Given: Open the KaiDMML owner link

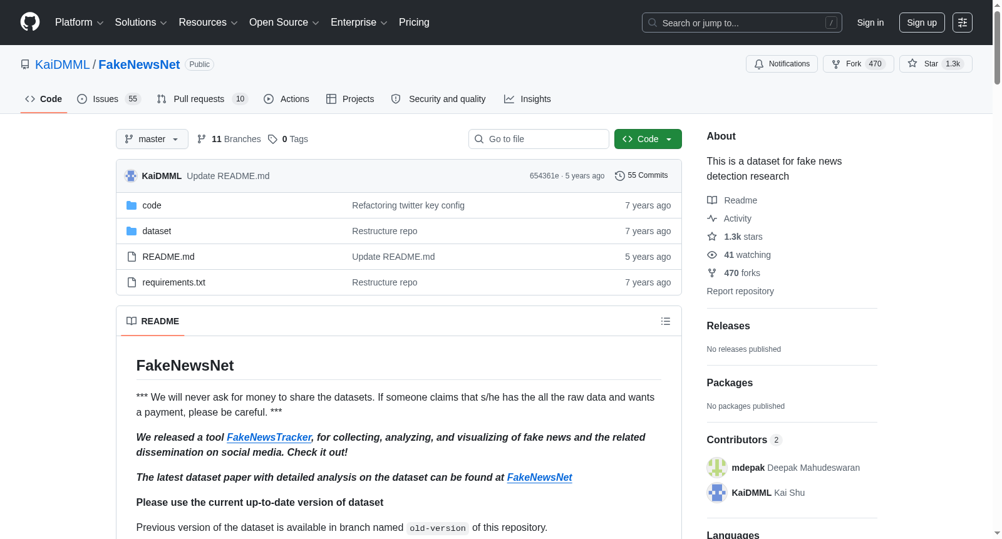Looking at the screenshot, I should coord(63,64).
